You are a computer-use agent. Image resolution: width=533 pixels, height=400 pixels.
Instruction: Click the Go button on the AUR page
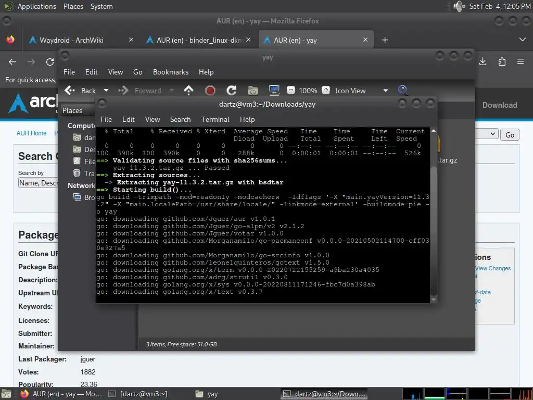tap(510, 135)
